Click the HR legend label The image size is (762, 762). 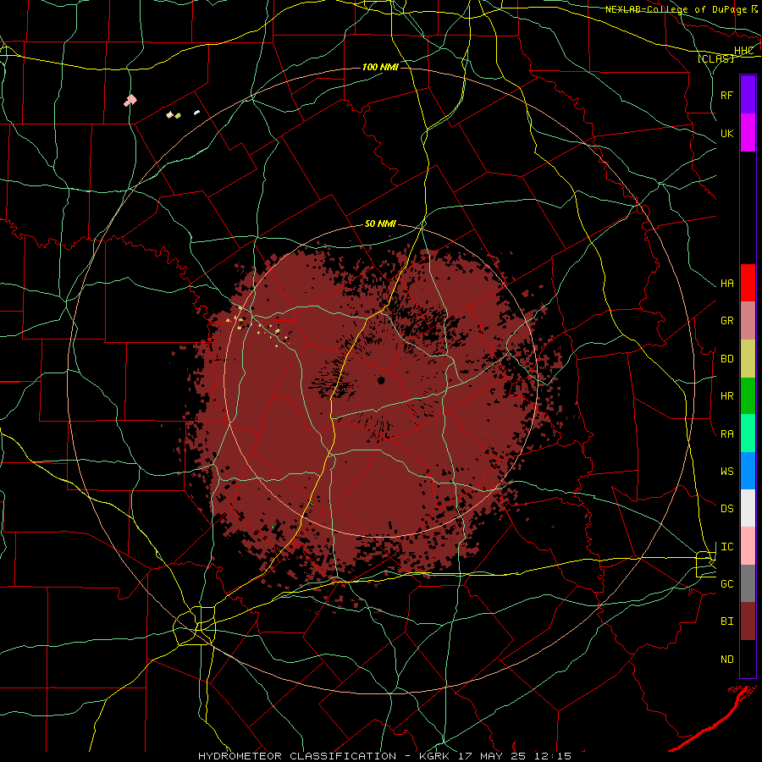point(726,396)
